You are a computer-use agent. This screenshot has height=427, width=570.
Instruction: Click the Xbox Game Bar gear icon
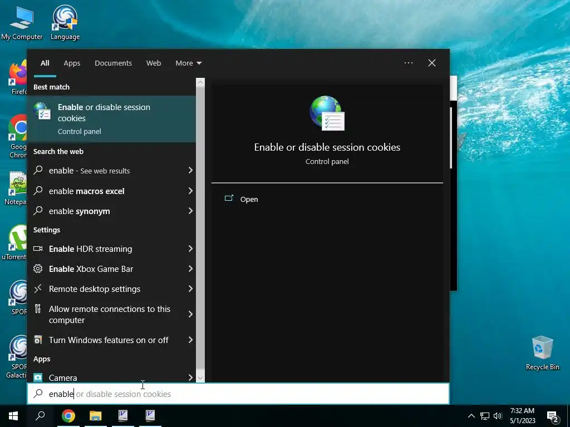tap(38, 269)
